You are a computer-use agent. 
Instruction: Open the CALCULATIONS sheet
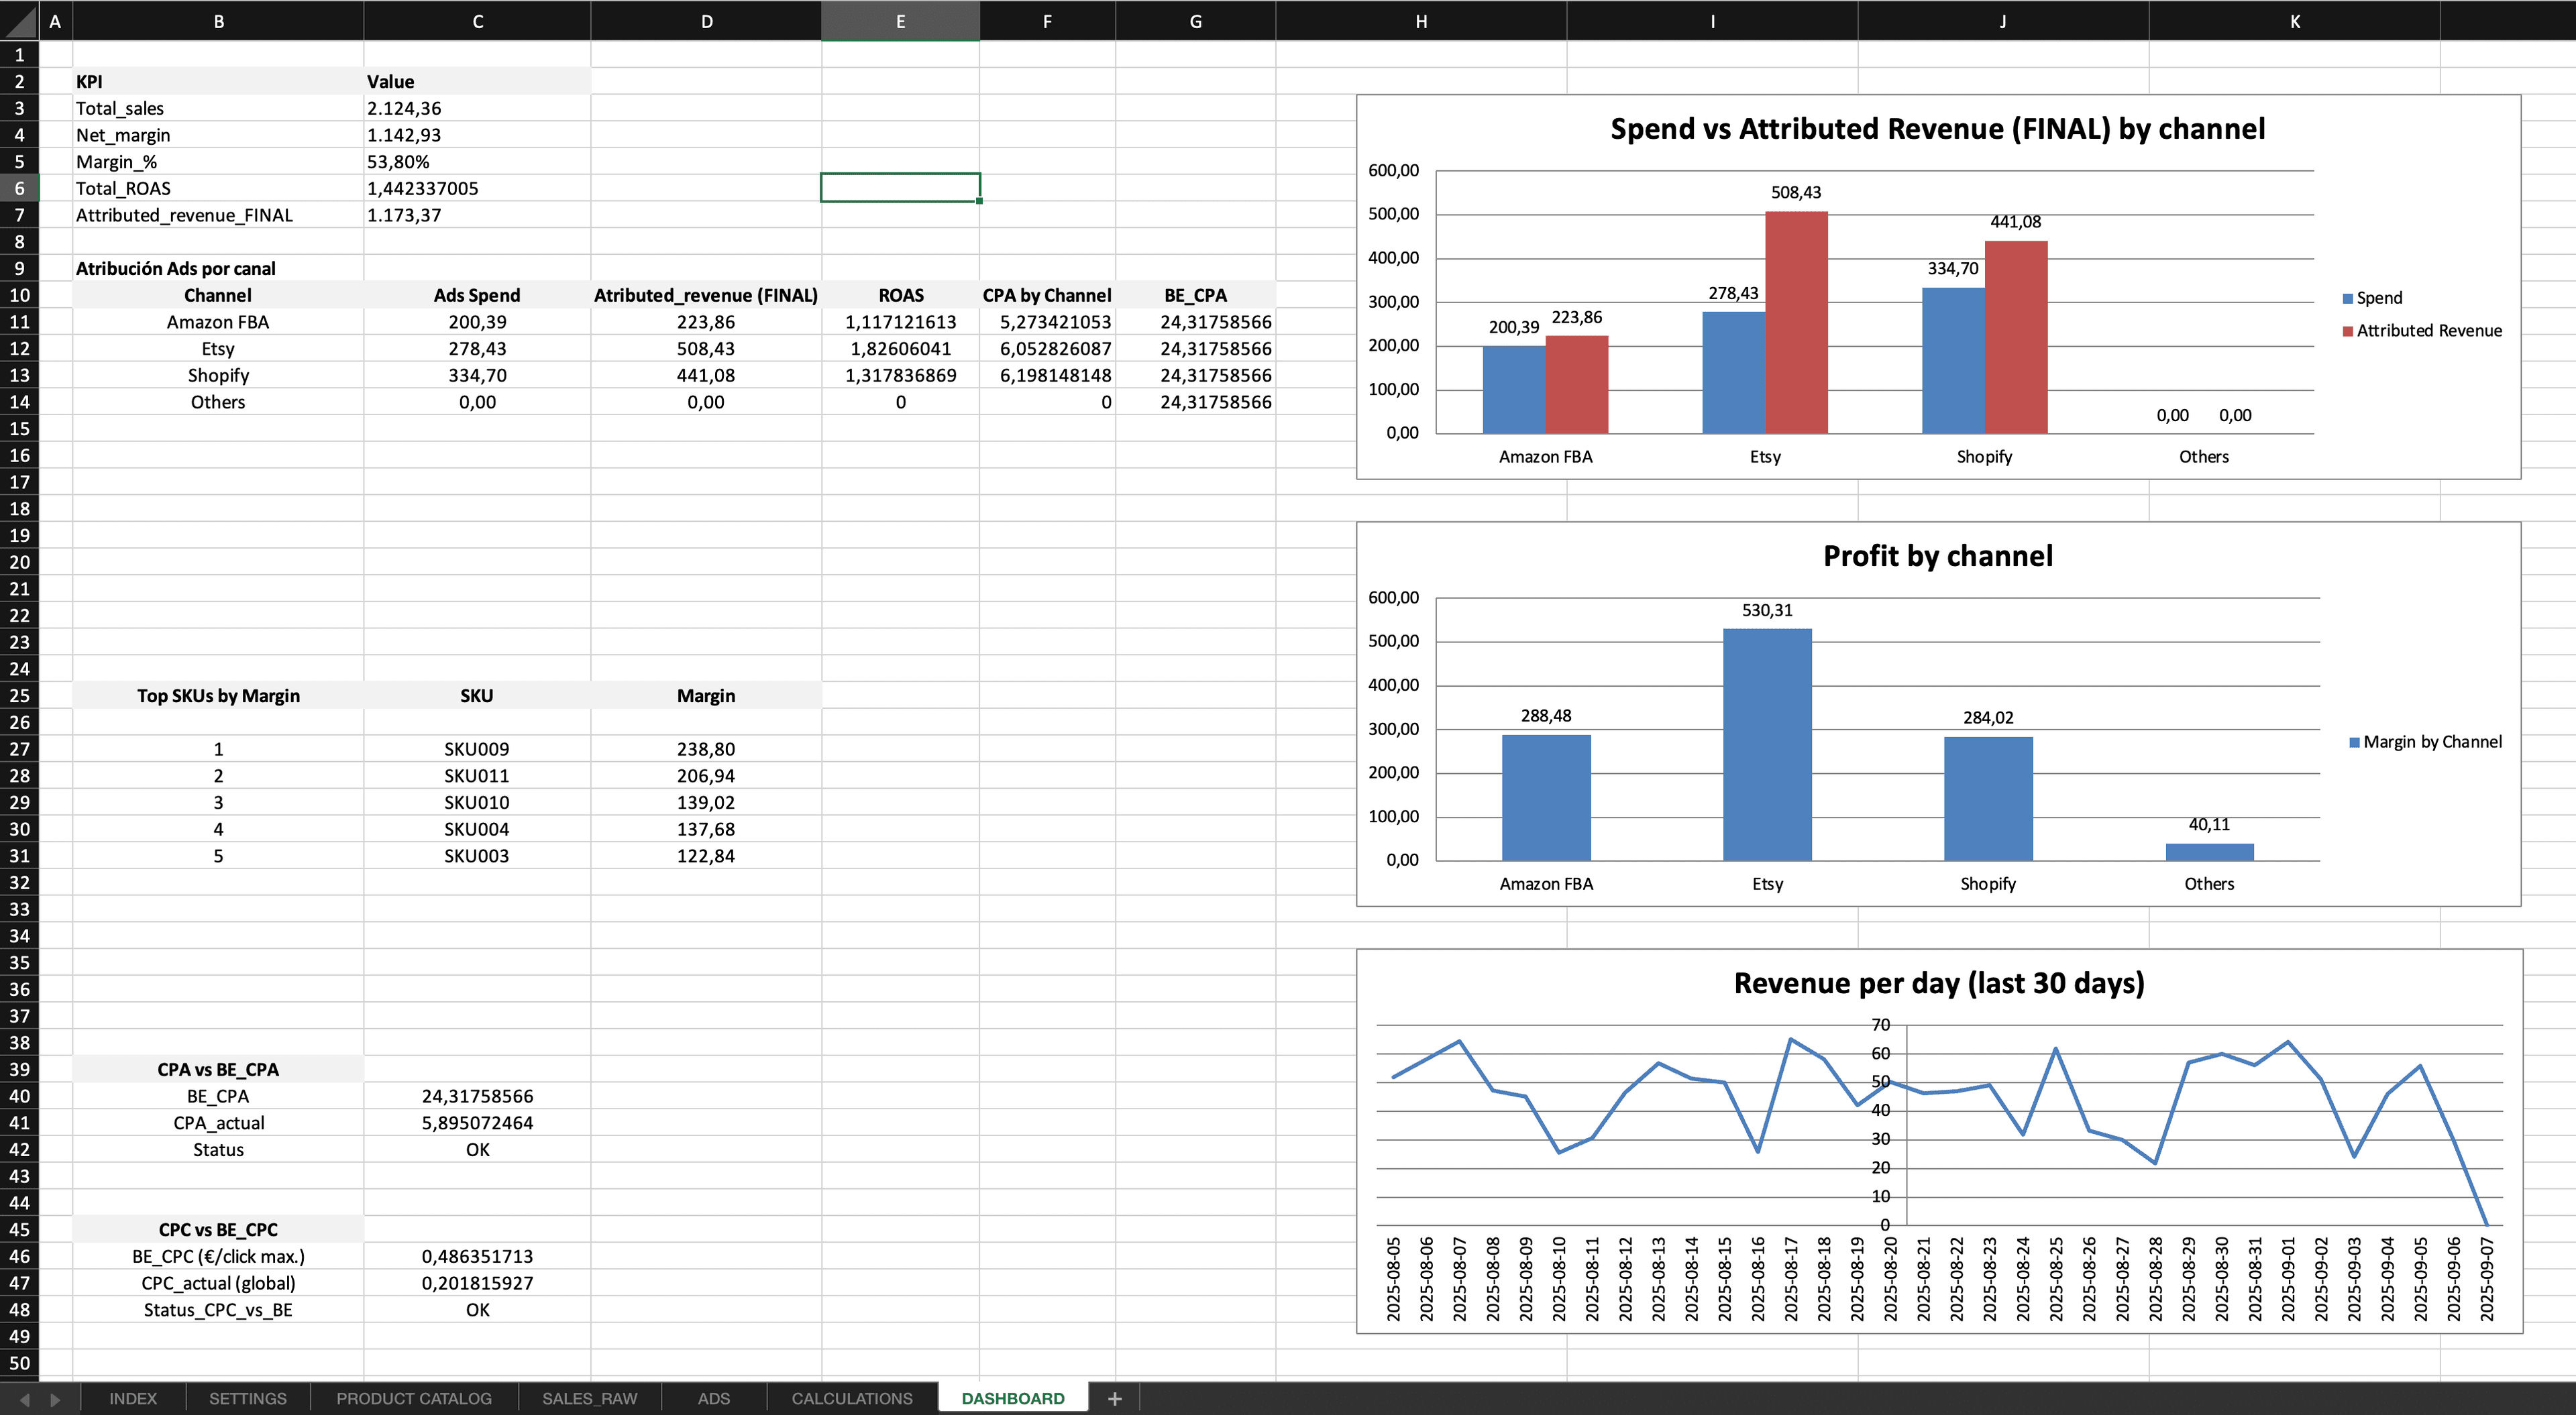pos(850,1398)
